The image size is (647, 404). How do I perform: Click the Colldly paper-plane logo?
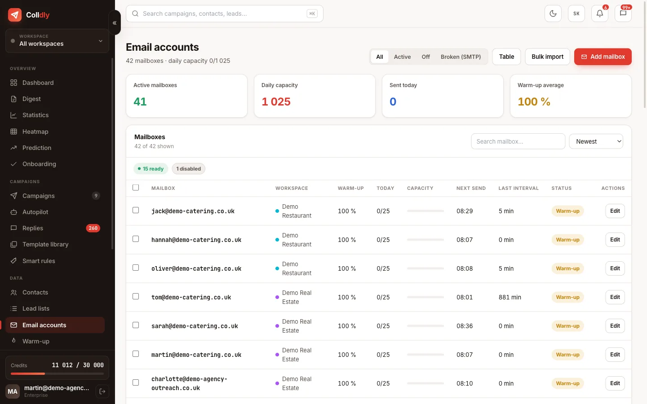pyautogui.click(x=15, y=15)
